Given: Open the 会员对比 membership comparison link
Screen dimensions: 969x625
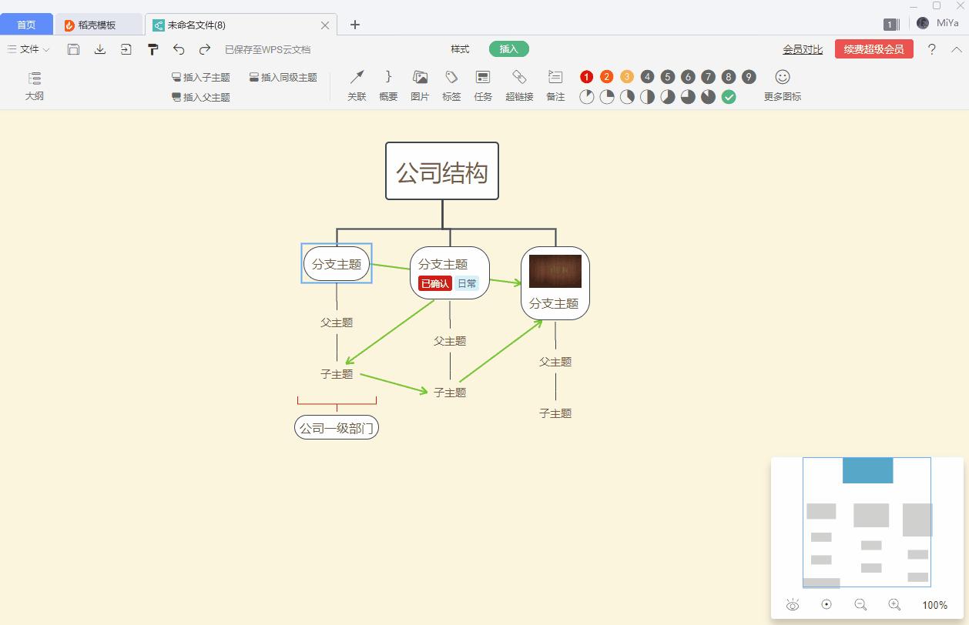Looking at the screenshot, I should [x=803, y=48].
